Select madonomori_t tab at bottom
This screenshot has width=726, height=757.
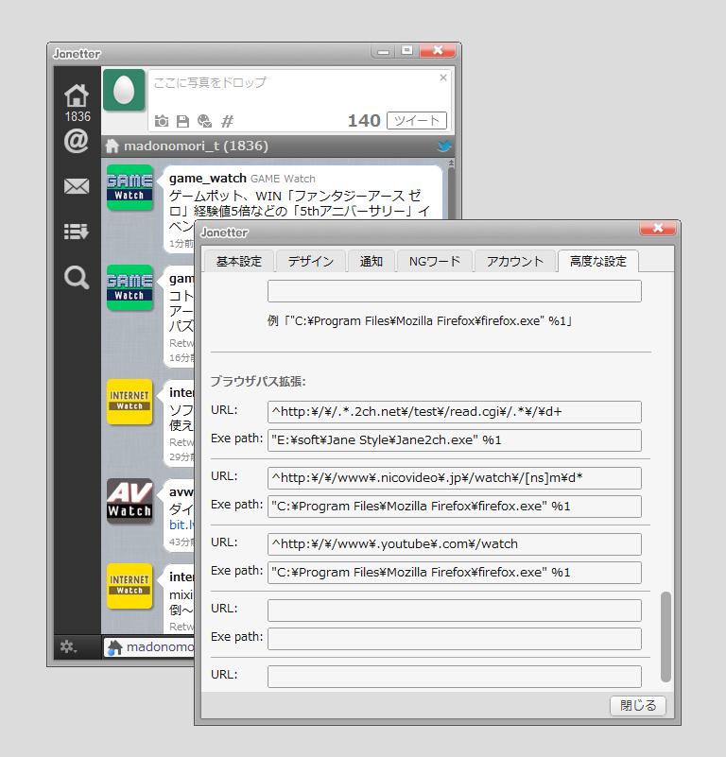(149, 647)
